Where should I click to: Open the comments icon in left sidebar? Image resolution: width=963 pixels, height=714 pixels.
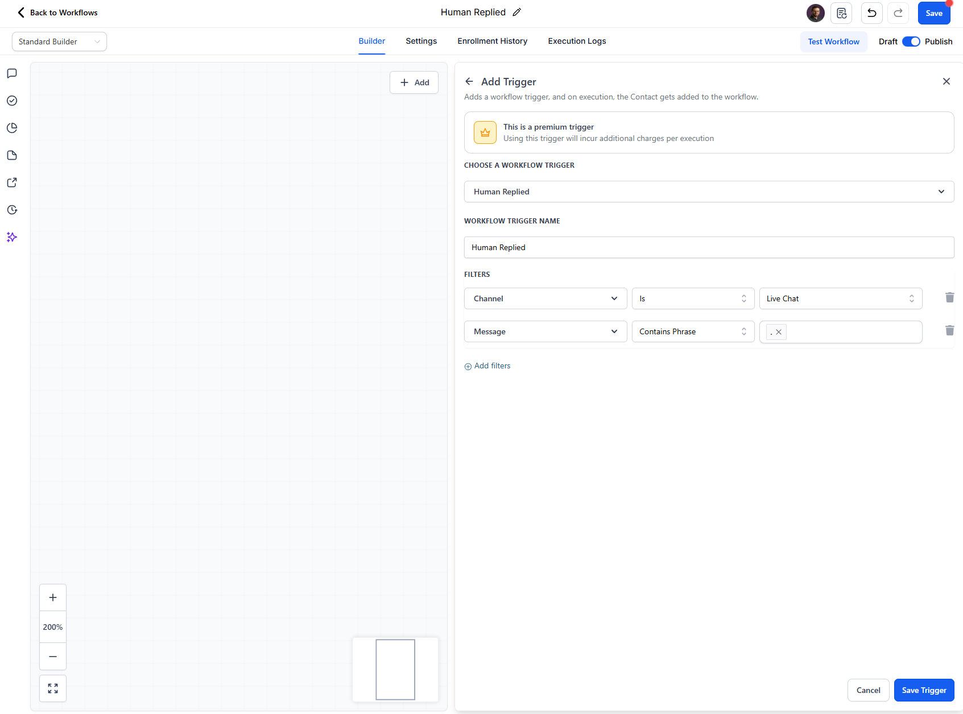point(12,73)
